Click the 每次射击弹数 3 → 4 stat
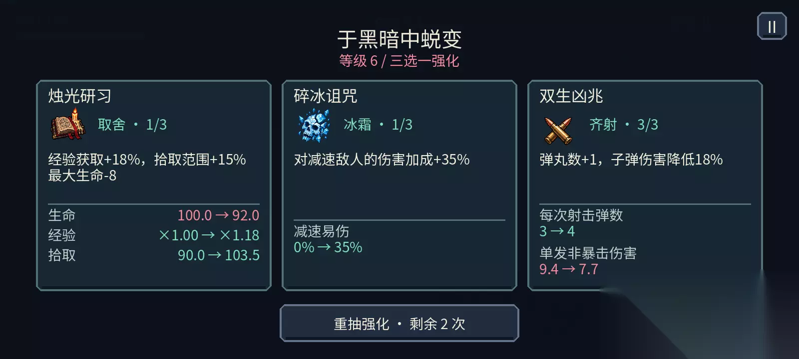Screen dimensions: 799x359 pos(581,223)
